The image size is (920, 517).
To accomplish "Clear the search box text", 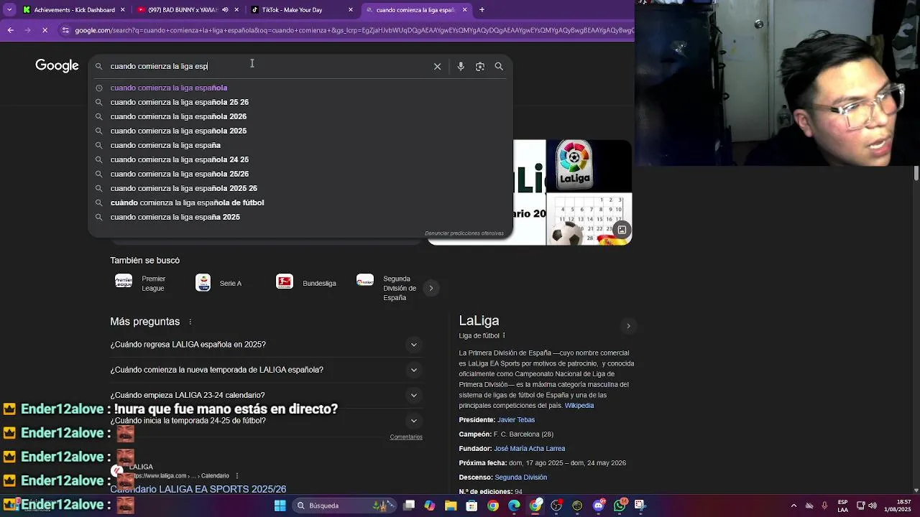I will pyautogui.click(x=437, y=66).
